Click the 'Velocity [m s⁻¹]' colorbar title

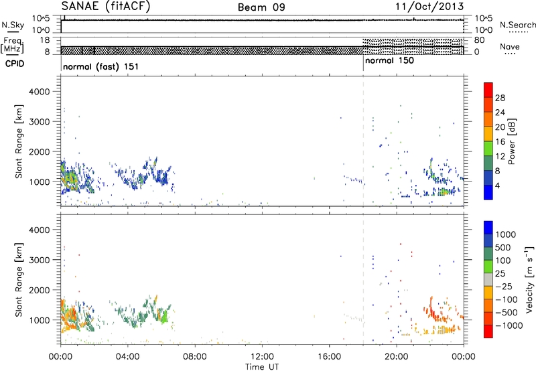click(x=529, y=279)
